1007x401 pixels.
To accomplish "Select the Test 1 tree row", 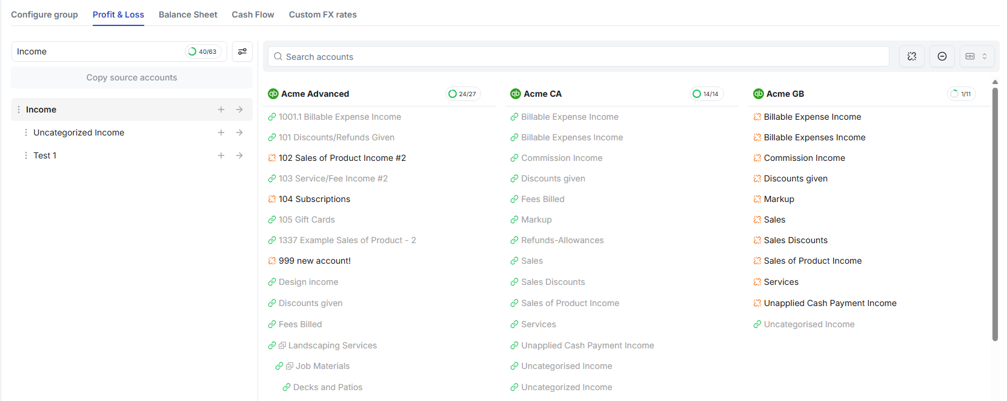I will point(131,155).
